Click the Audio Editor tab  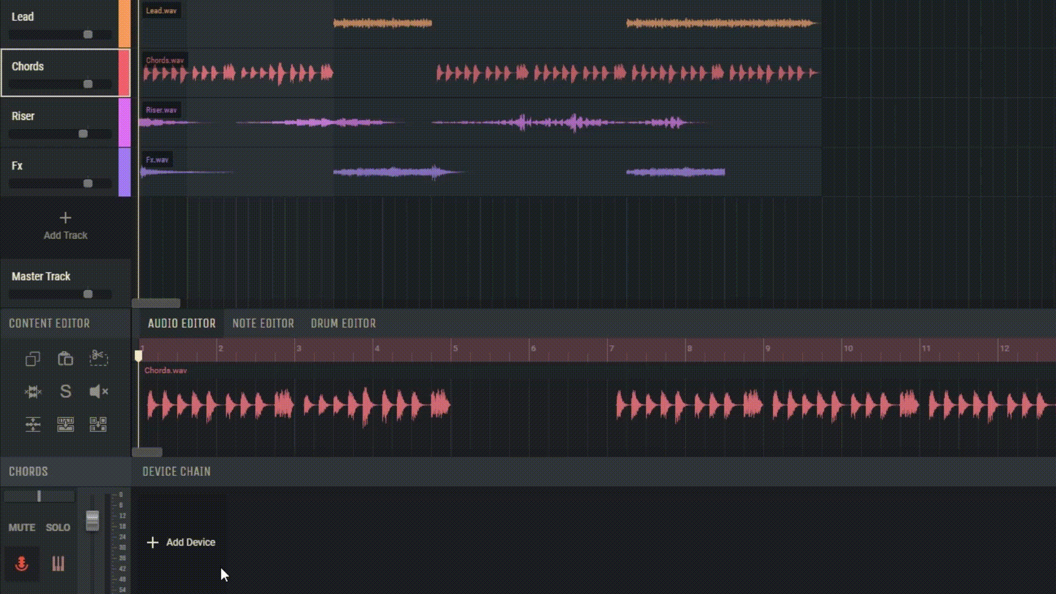click(182, 323)
